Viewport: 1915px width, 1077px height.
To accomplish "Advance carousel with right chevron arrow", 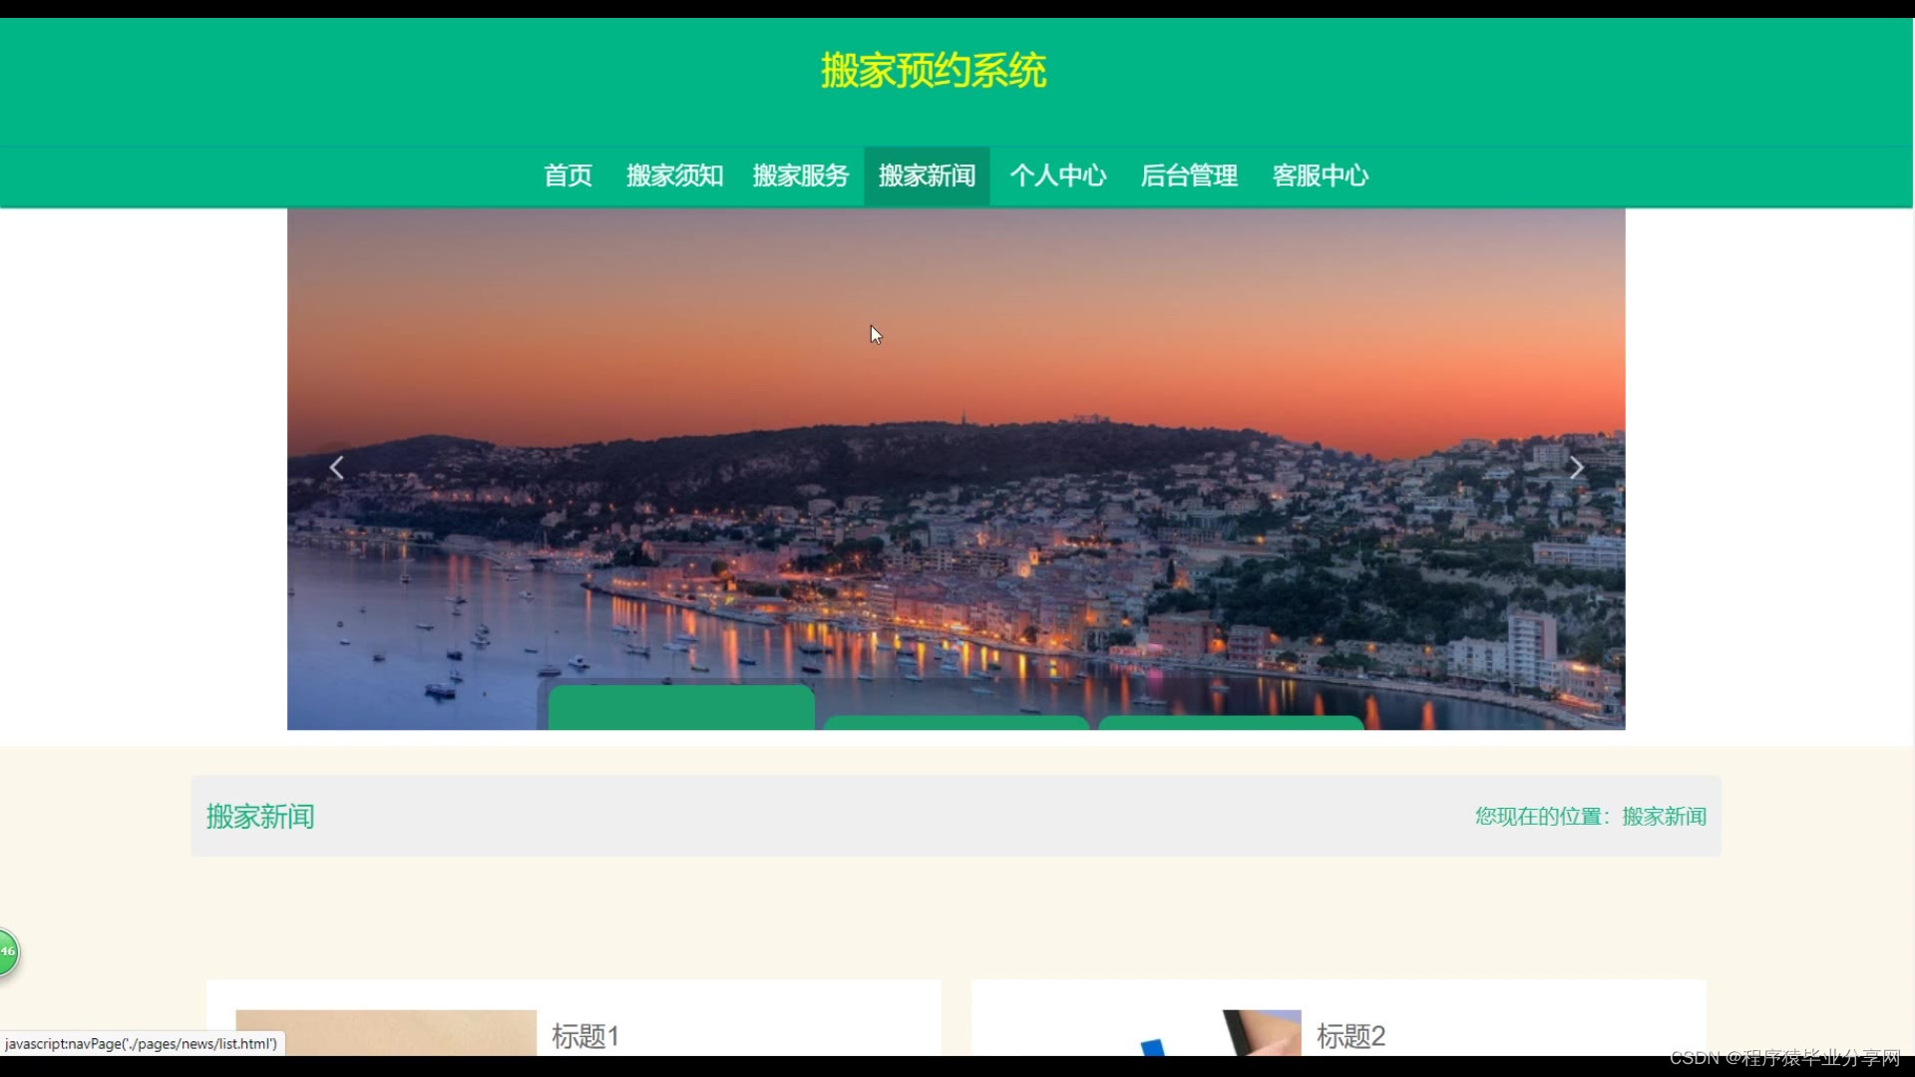I will 1576,468.
